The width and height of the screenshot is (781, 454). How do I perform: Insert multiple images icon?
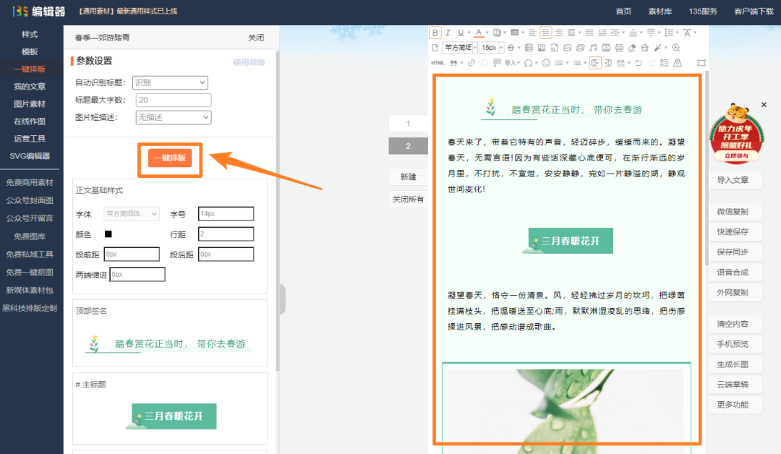click(580, 48)
